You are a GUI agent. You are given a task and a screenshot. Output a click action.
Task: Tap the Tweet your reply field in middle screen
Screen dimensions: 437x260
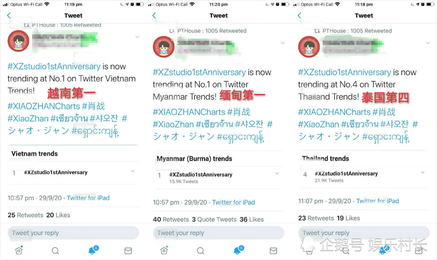coord(218,233)
